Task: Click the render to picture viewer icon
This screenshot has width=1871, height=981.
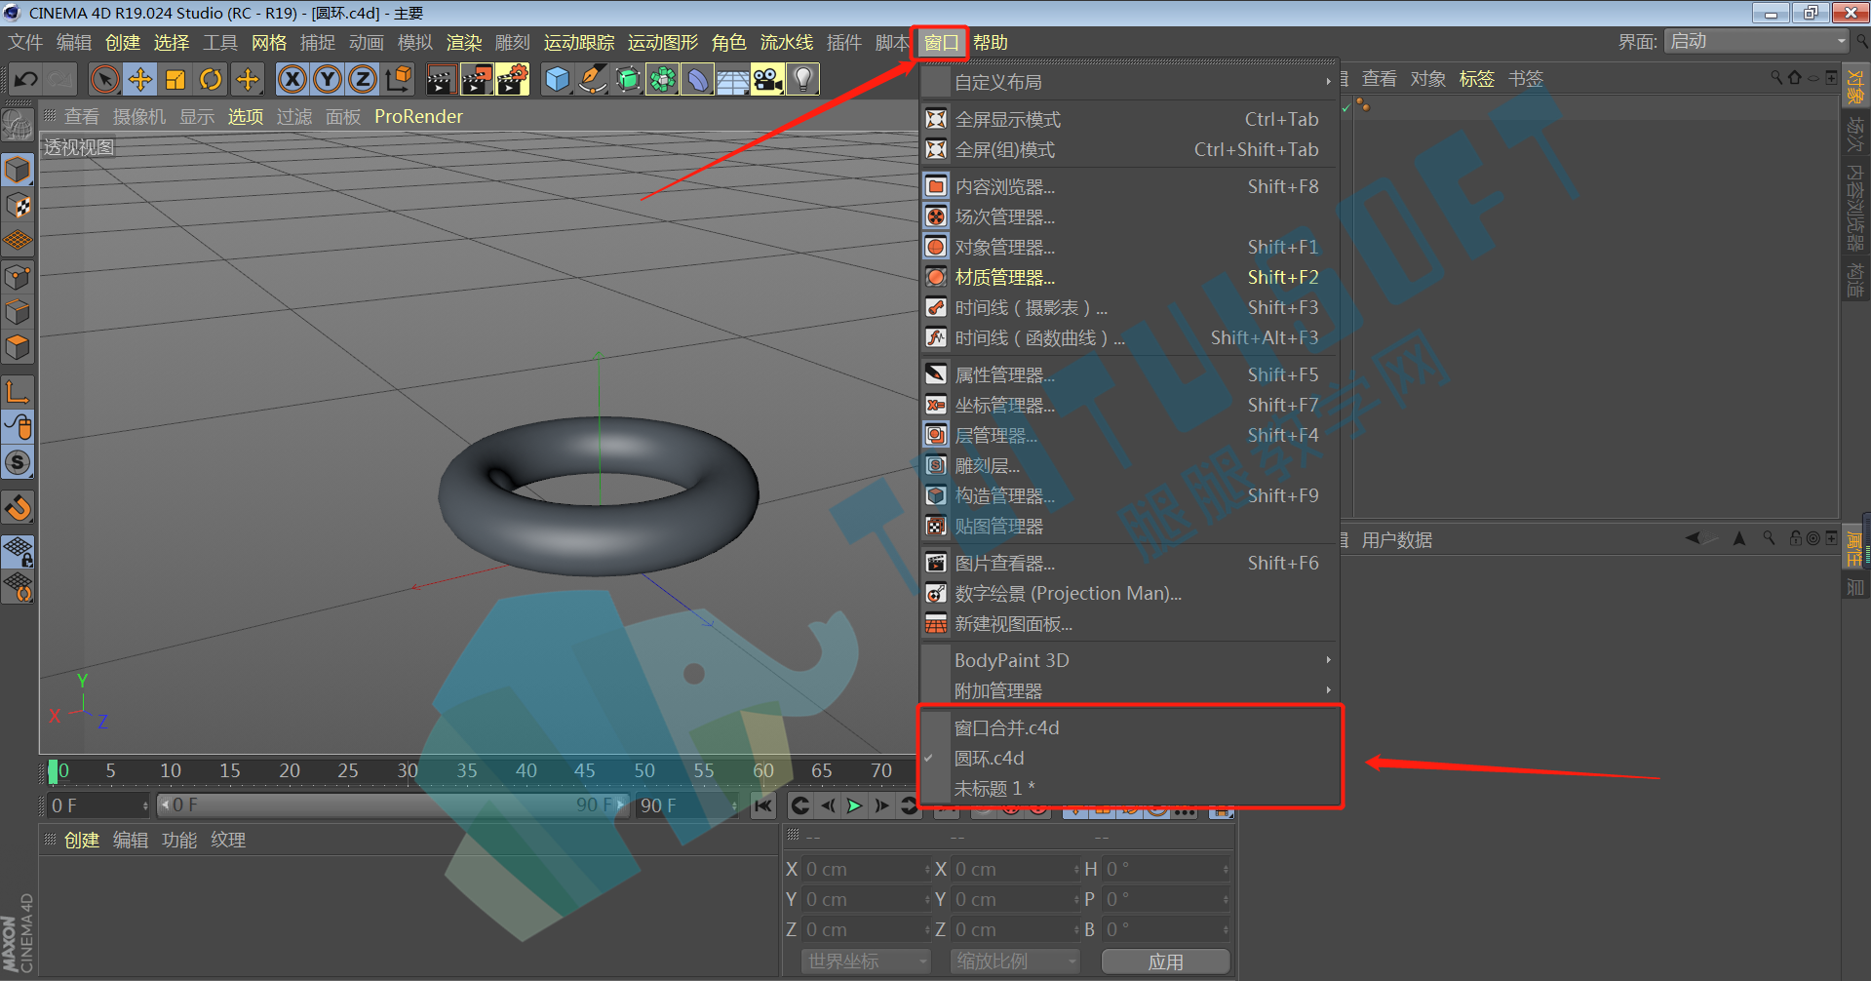Action: (x=476, y=80)
